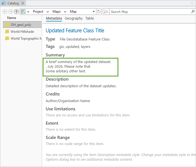This screenshot has width=196, height=167.
Task: Click the Forward navigation arrow
Action: [11, 12]
